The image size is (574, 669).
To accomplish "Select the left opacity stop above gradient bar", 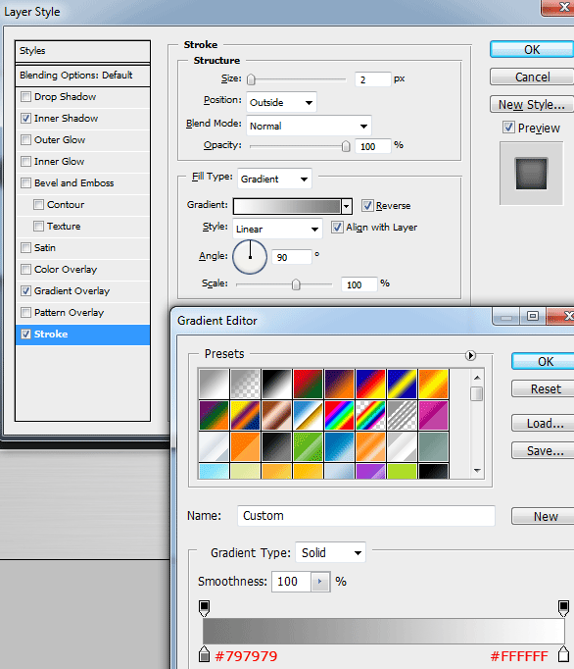I will click(204, 608).
